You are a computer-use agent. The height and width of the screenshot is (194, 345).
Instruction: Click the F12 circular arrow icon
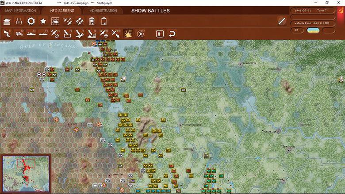140,34
